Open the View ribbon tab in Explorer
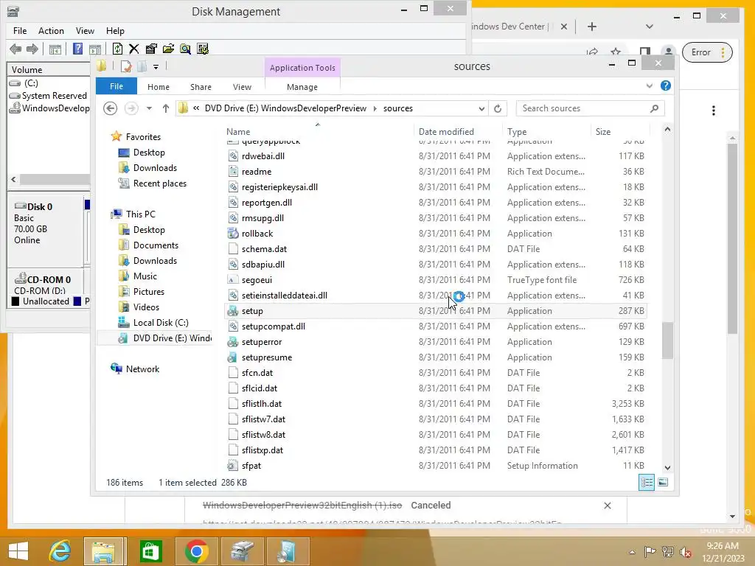 click(x=242, y=87)
